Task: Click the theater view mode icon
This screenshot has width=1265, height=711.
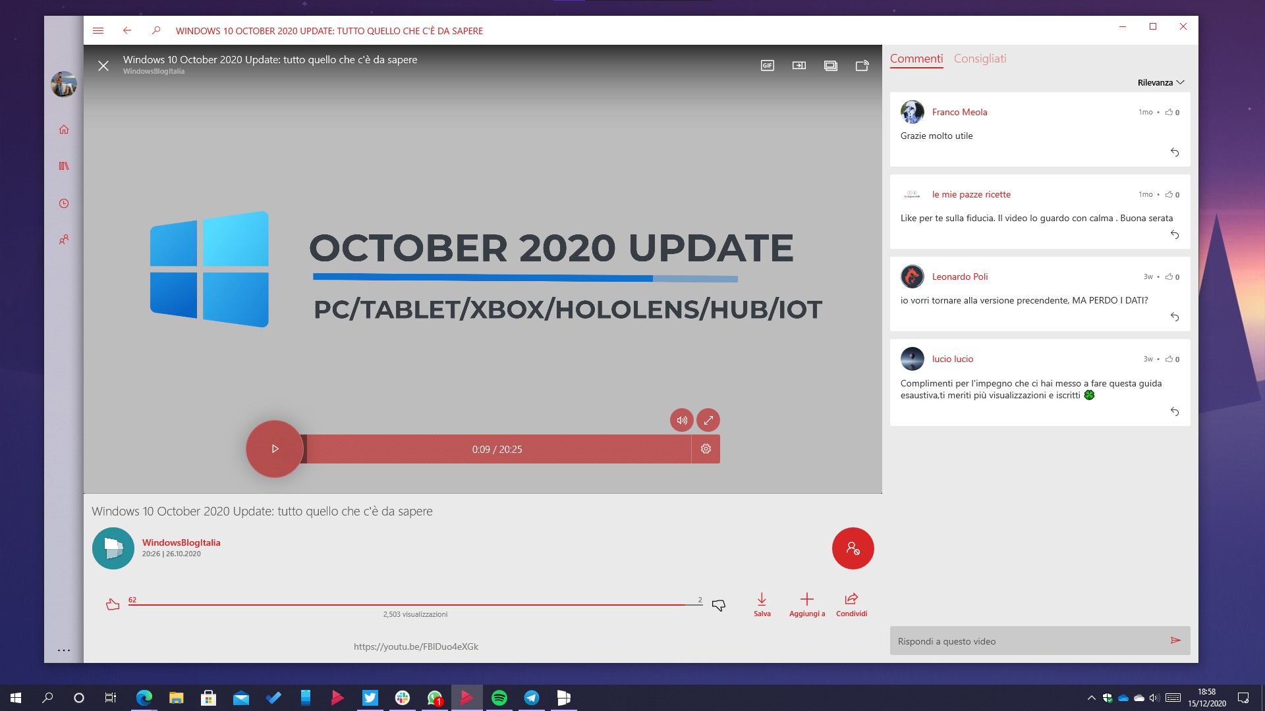Action: click(831, 65)
